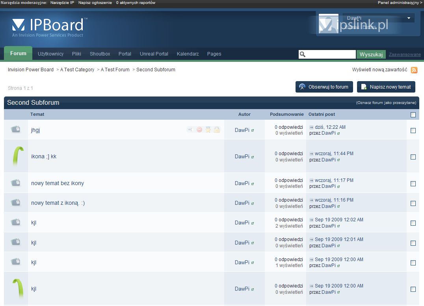Screen dimensions: 424x306
Task: Open the DawPi user dropdown menu
Action: pos(409,18)
